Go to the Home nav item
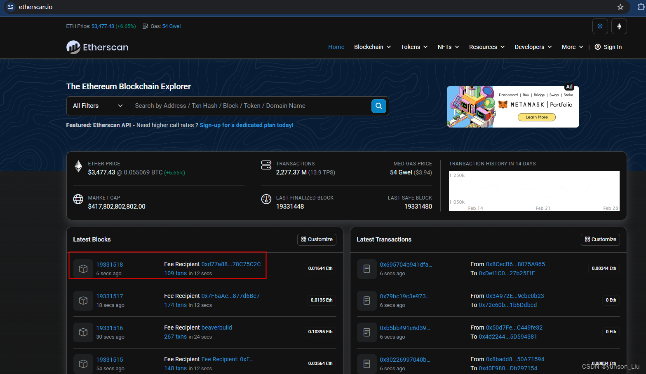646x374 pixels. pos(336,47)
